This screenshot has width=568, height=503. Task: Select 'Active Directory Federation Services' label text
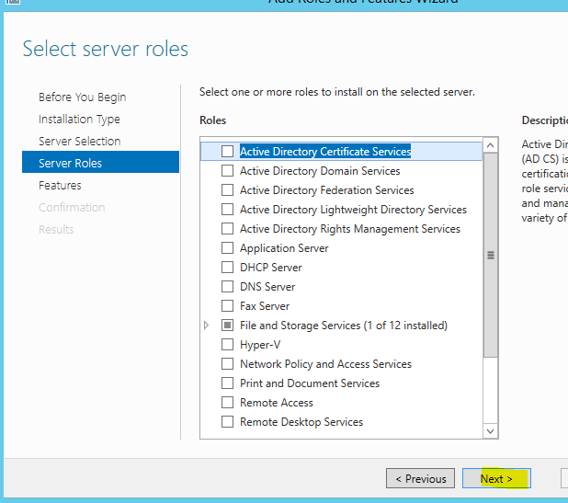(327, 190)
